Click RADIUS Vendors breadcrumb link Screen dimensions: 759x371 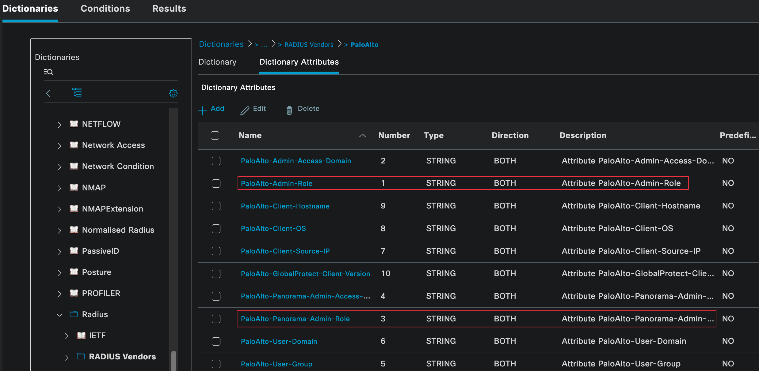pos(309,45)
